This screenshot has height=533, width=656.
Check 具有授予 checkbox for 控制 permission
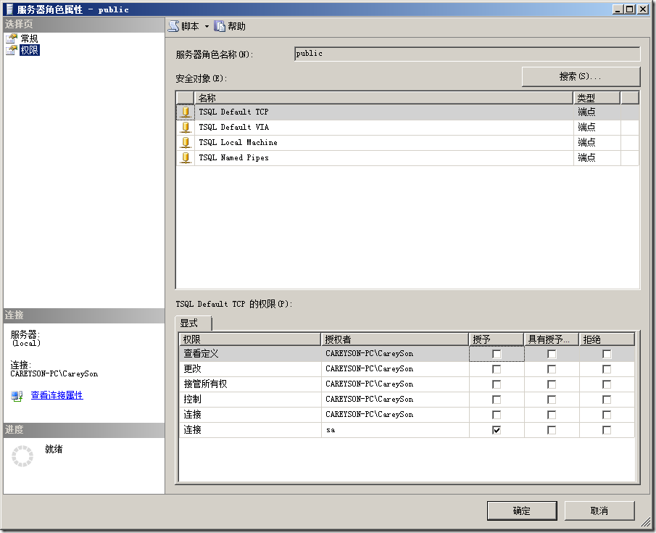pyautogui.click(x=552, y=400)
